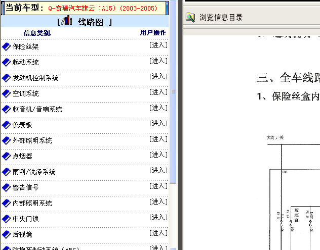The width and height of the screenshot is (320, 250).
Task: Open 收音机/音响系统 using its [进入] link
Action: click(158, 108)
